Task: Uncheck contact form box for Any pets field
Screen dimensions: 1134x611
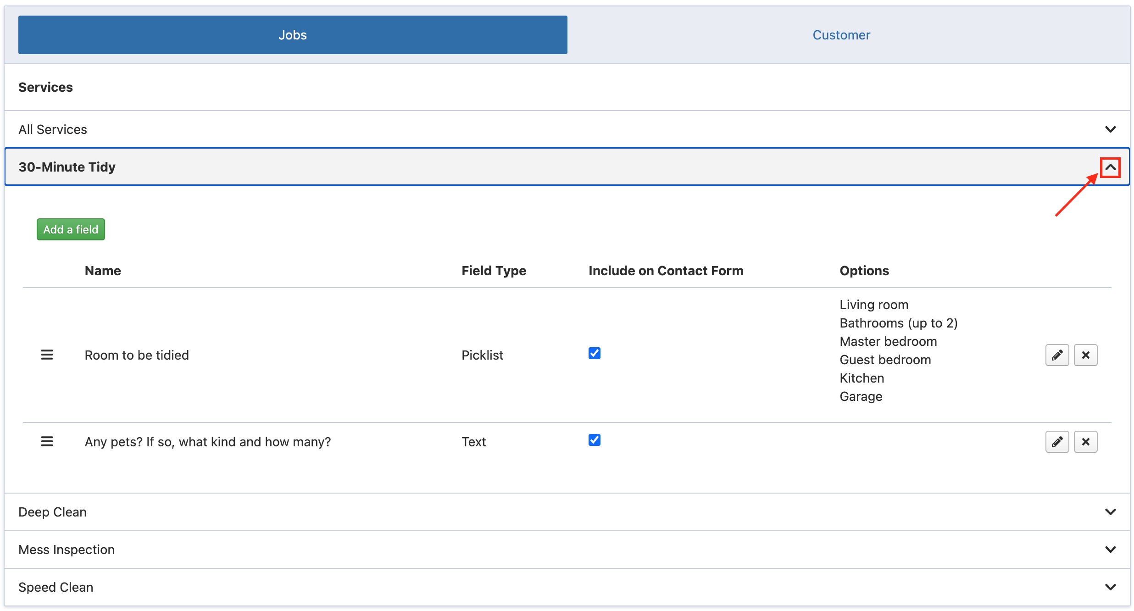Action: pyautogui.click(x=594, y=440)
